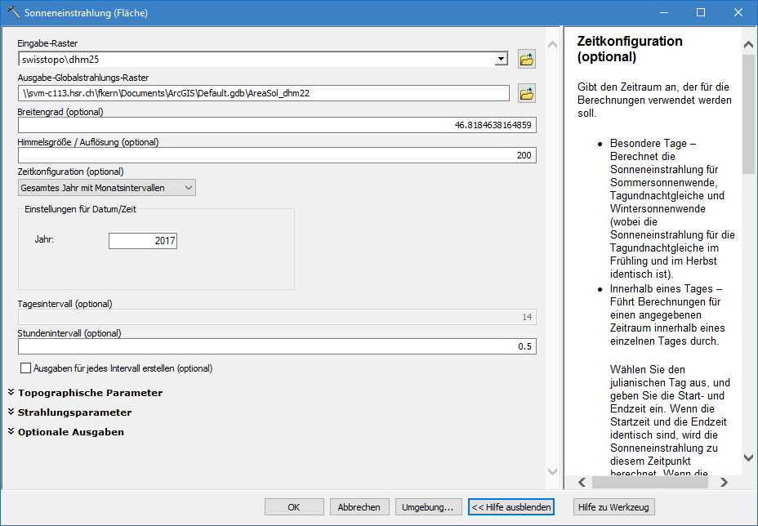
Task: Expand the Strahlungsparameter section
Action: (x=74, y=412)
